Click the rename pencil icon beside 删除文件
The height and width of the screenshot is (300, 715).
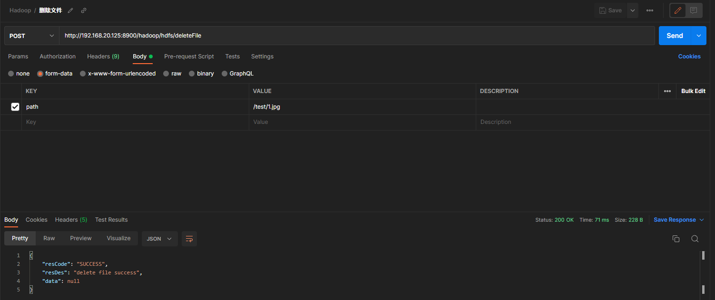[x=70, y=10]
